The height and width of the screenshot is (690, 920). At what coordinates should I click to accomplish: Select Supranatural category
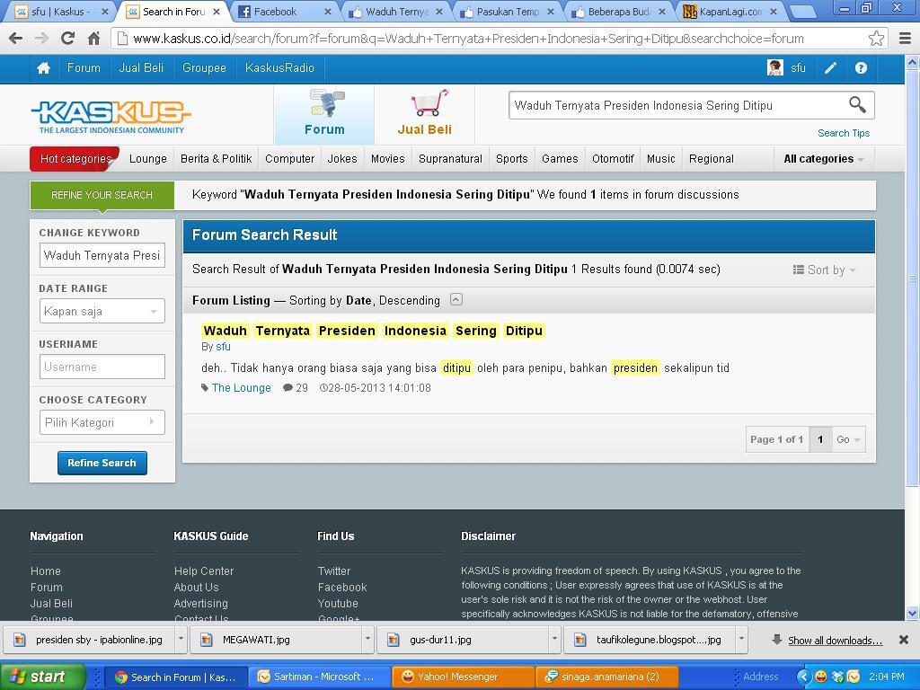[450, 159]
